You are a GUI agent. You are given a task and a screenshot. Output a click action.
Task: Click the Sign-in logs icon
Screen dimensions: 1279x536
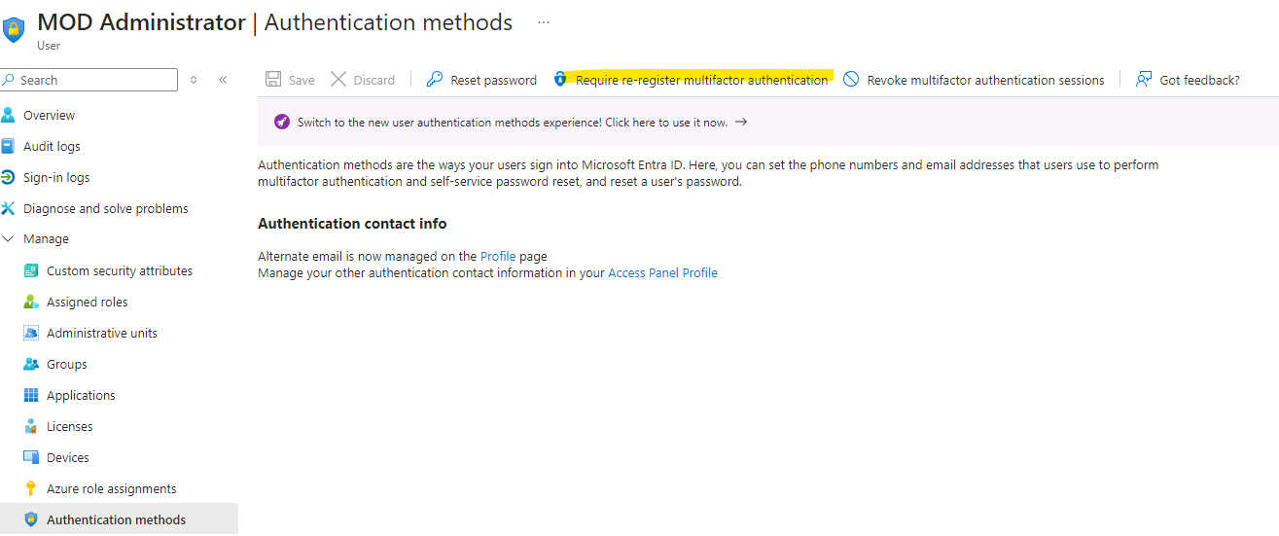(x=8, y=177)
